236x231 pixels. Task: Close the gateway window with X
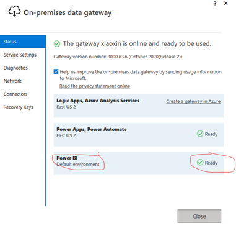226,3
